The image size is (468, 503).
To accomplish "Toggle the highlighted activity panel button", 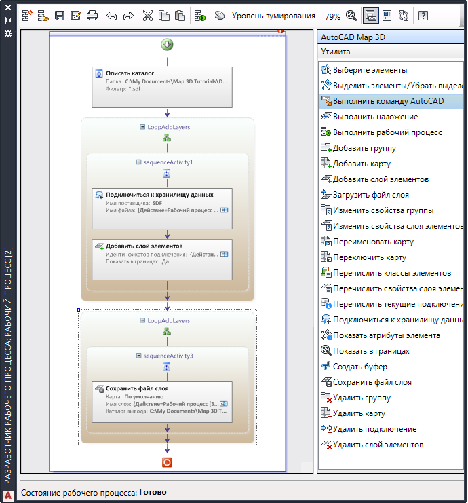I will pyautogui.click(x=370, y=16).
